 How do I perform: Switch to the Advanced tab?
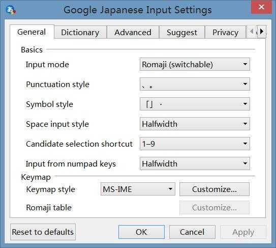click(133, 33)
